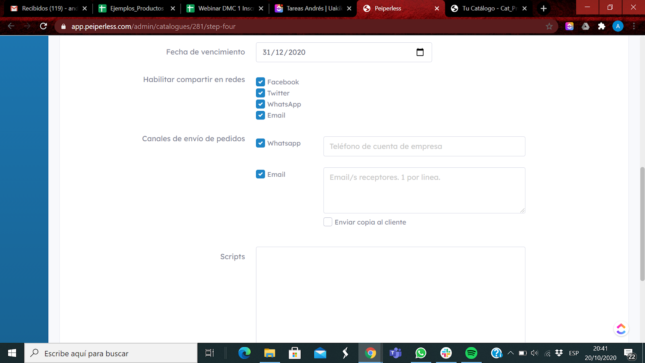Viewport: 645px width, 363px height.
Task: Launch Microsoft Edge from the taskbar
Action: [x=244, y=353]
